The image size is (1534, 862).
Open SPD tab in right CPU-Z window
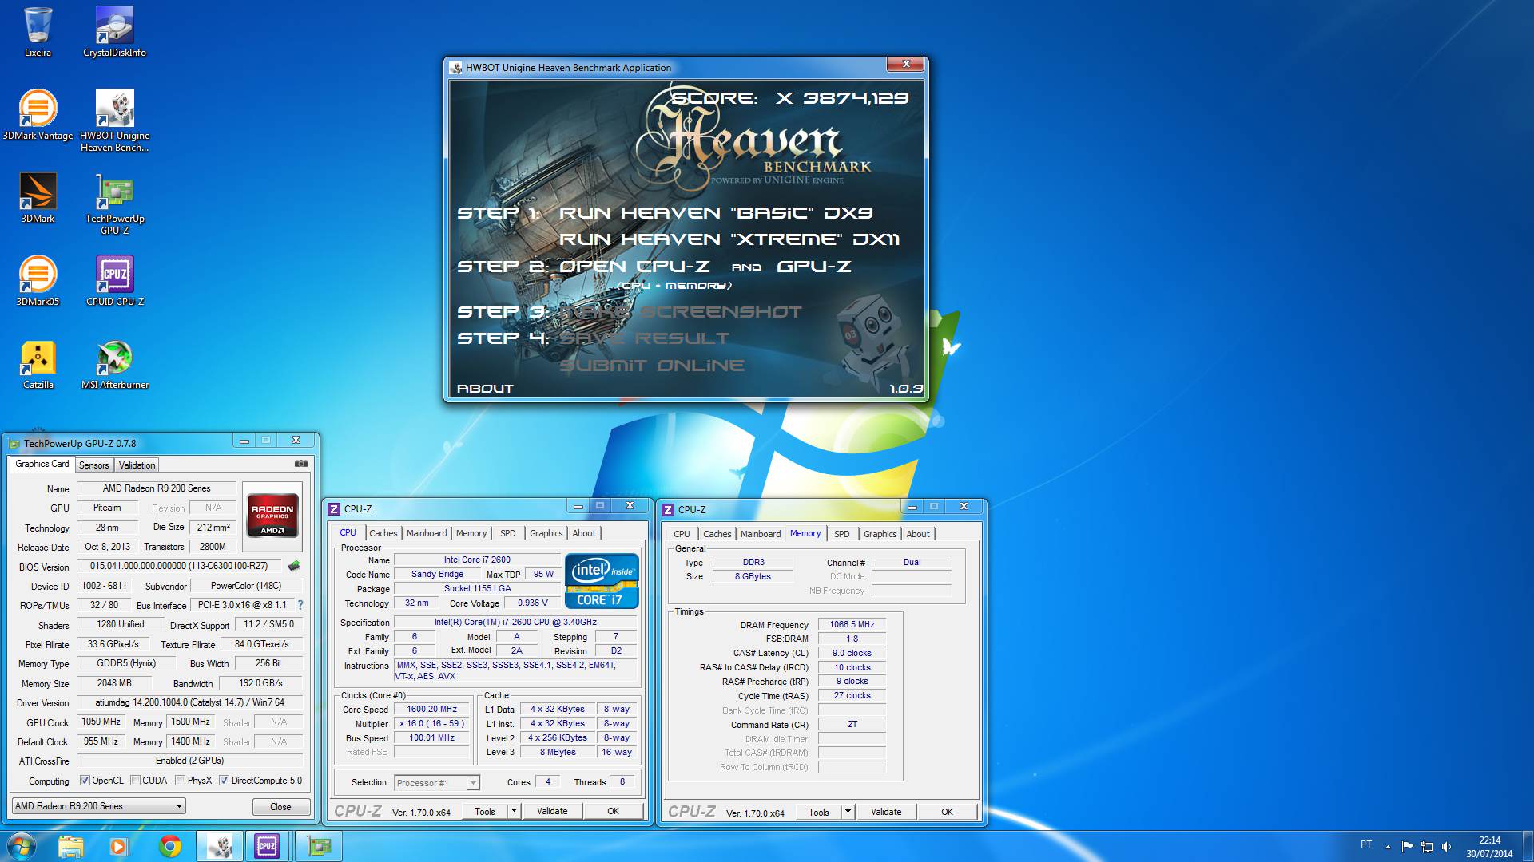click(x=841, y=534)
